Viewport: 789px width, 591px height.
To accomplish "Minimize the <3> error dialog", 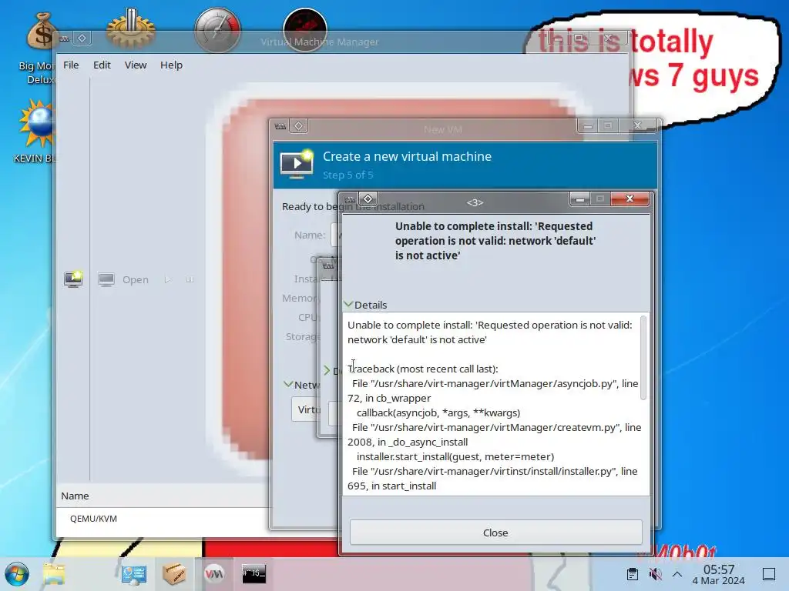I will [x=579, y=199].
